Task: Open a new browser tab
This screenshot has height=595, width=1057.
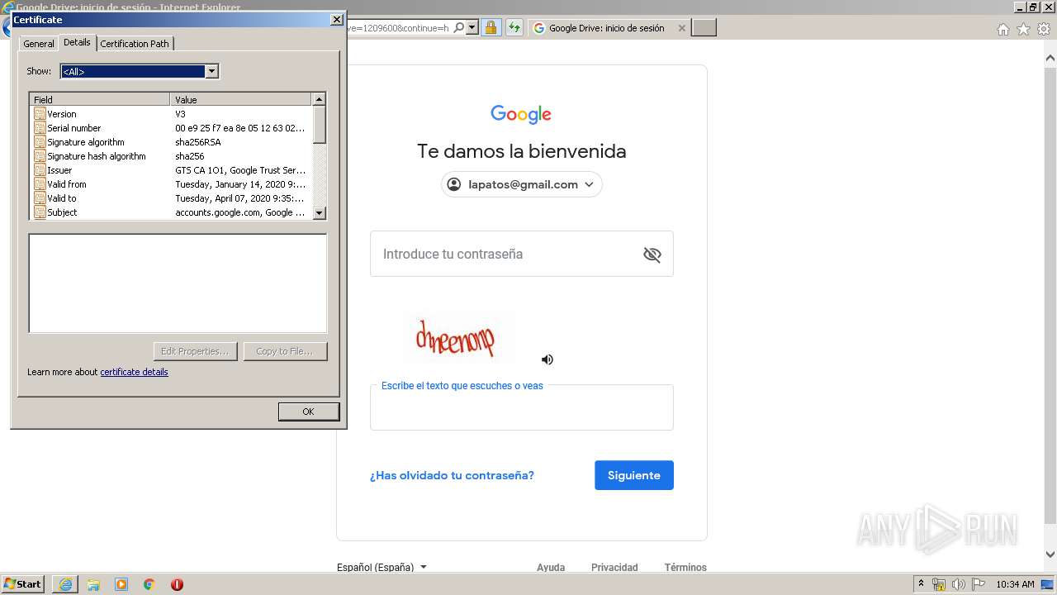Action: pyautogui.click(x=704, y=28)
